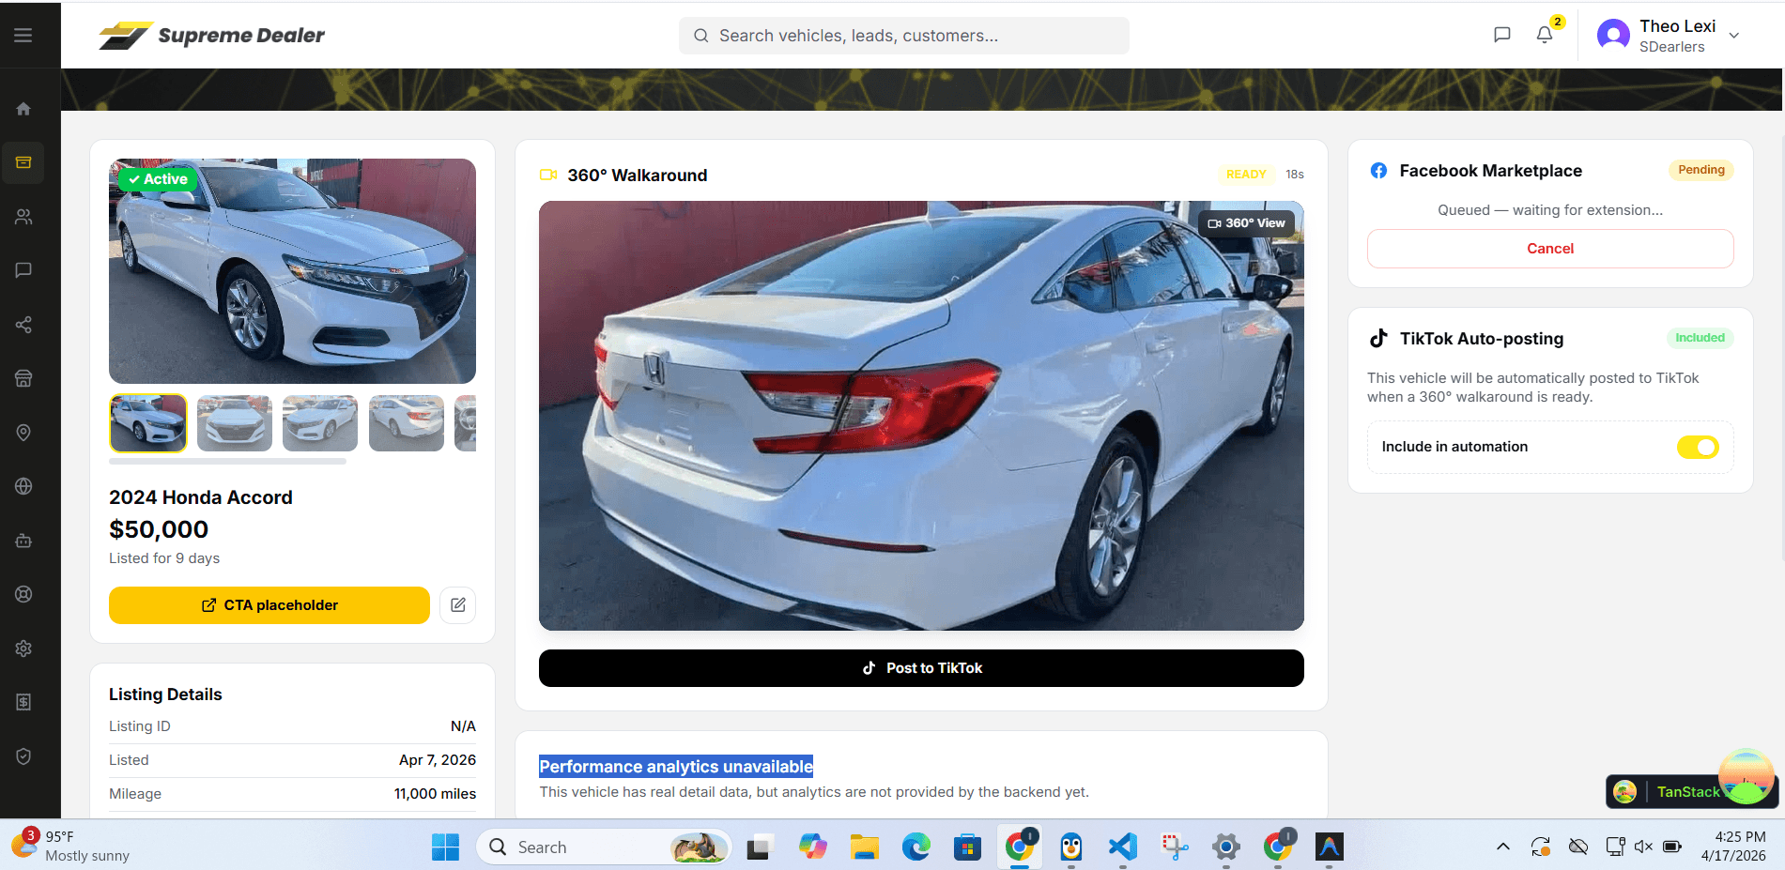Cancel the Facebook Marketplace queued post
The width and height of the screenshot is (1785, 870).
click(1550, 249)
